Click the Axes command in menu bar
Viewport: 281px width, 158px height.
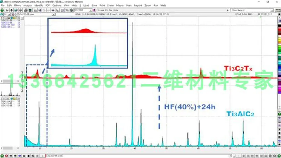click(x=129, y=6)
